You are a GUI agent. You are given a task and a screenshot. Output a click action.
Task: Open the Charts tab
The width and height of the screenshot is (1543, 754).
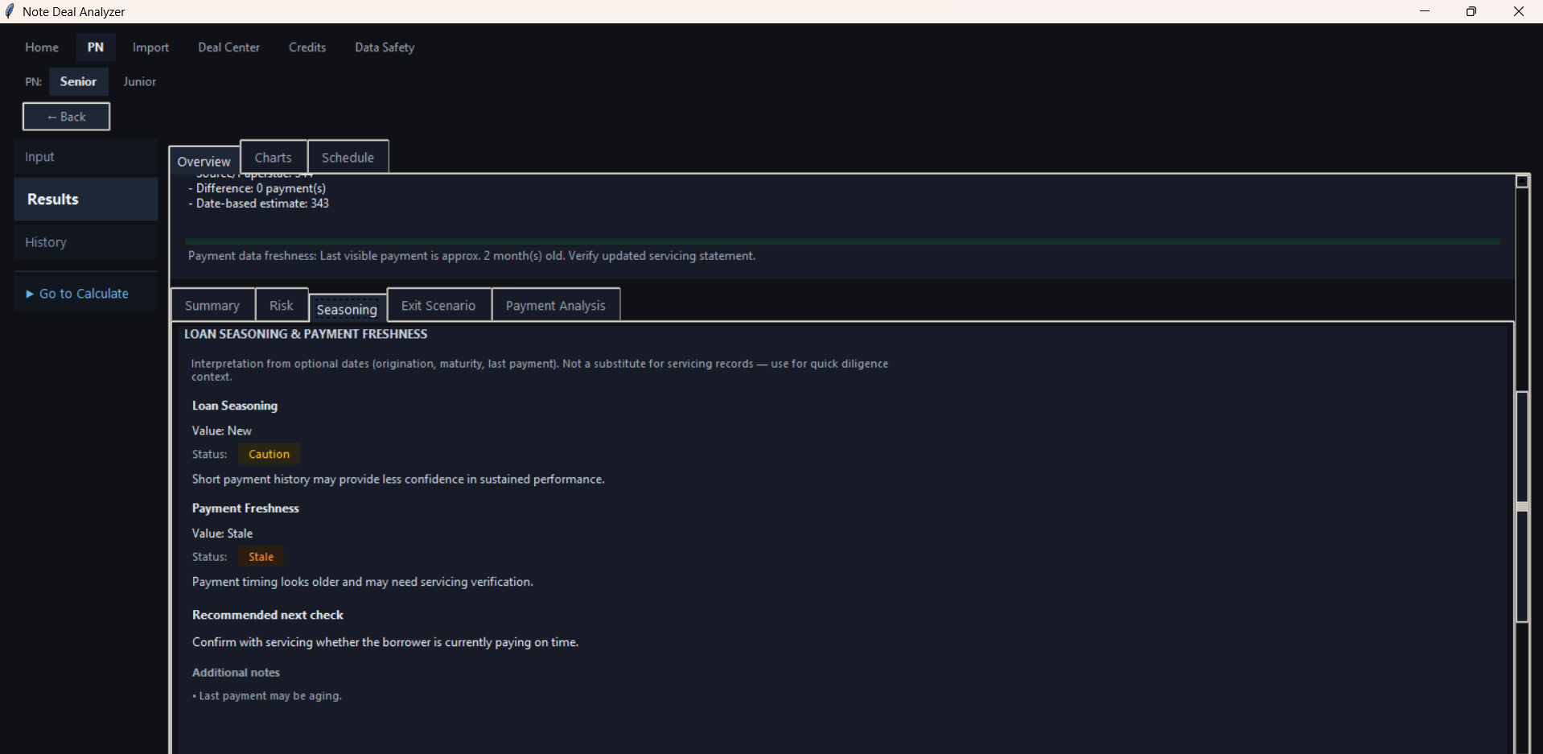pyautogui.click(x=274, y=158)
